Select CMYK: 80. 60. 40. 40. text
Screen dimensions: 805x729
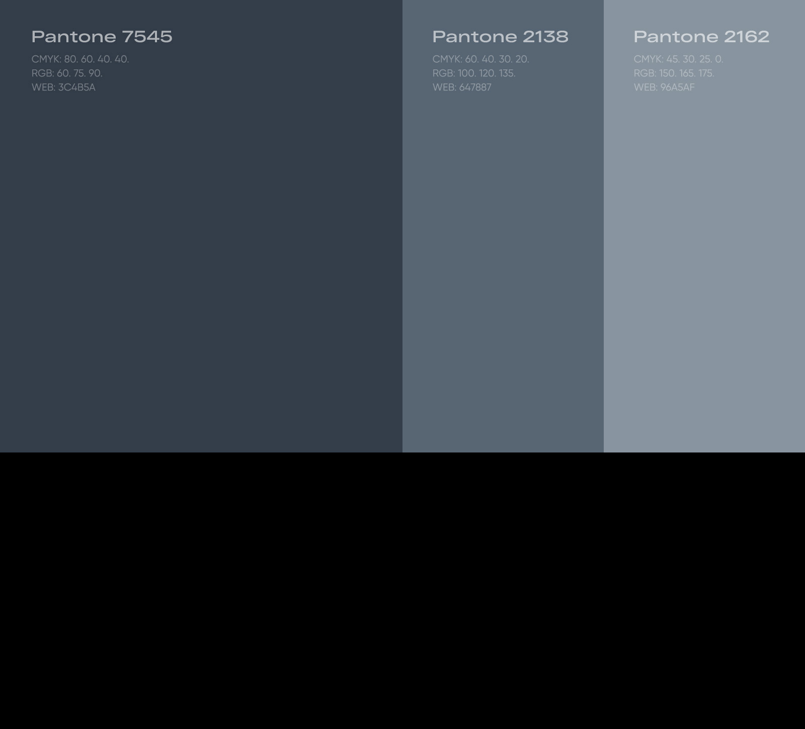80,59
